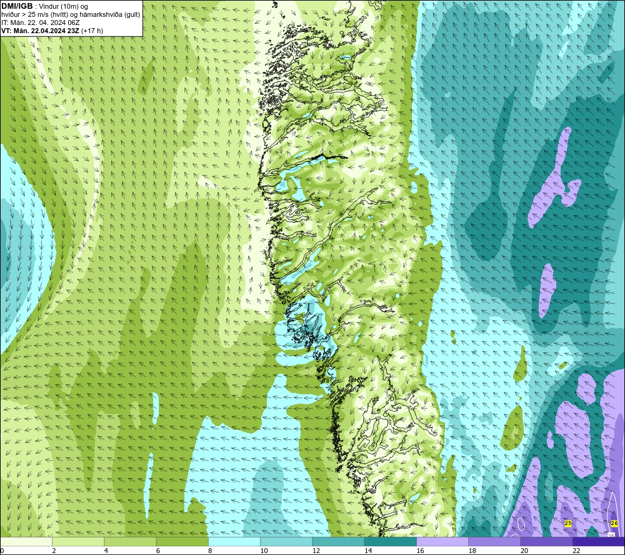The height and width of the screenshot is (555, 625).
Task: Click the yellow '25' gust label on map
Action: tap(568, 523)
